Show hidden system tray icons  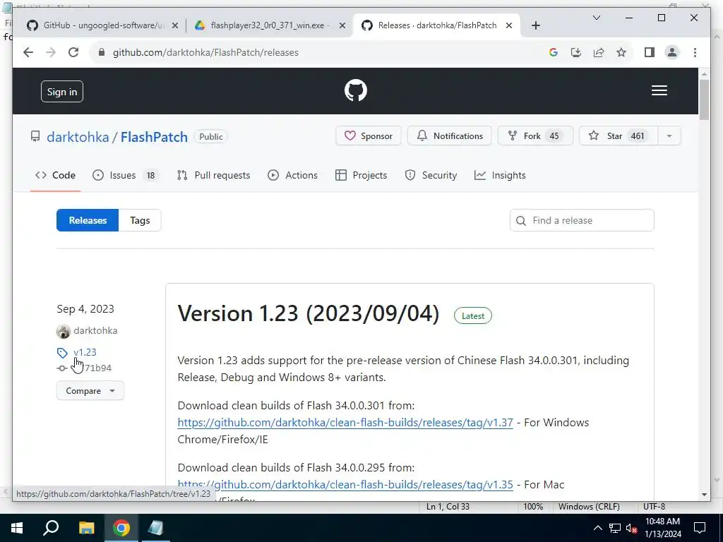tap(597, 528)
